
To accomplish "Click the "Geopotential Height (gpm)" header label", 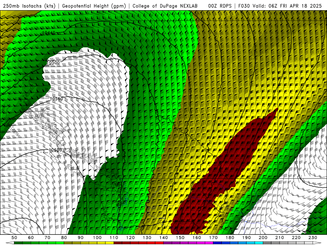I will tap(94, 6).
